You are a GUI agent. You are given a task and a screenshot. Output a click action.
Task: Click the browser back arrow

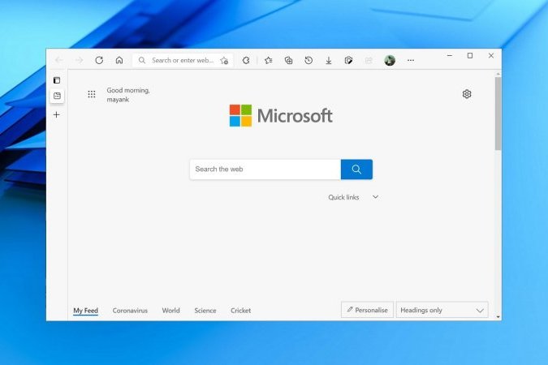pyautogui.click(x=58, y=60)
